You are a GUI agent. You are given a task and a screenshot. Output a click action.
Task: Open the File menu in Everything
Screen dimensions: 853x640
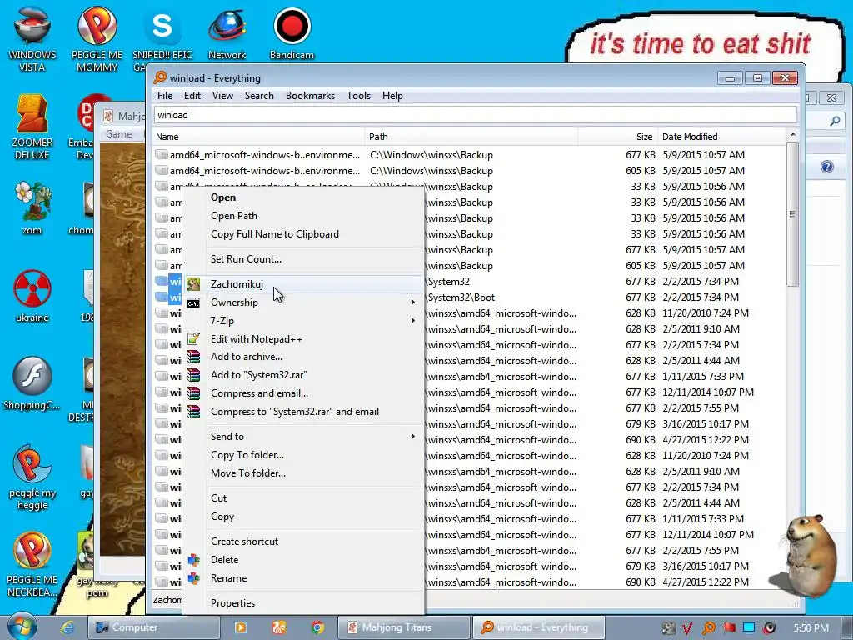pyautogui.click(x=165, y=96)
